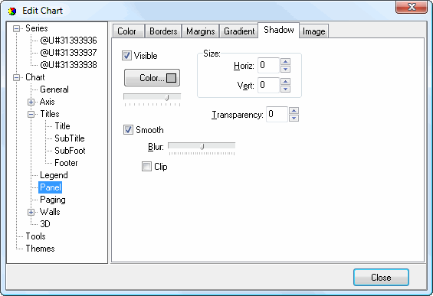433x296 pixels.
Task: Decrease the Transparency value with down arrow
Action: point(294,118)
